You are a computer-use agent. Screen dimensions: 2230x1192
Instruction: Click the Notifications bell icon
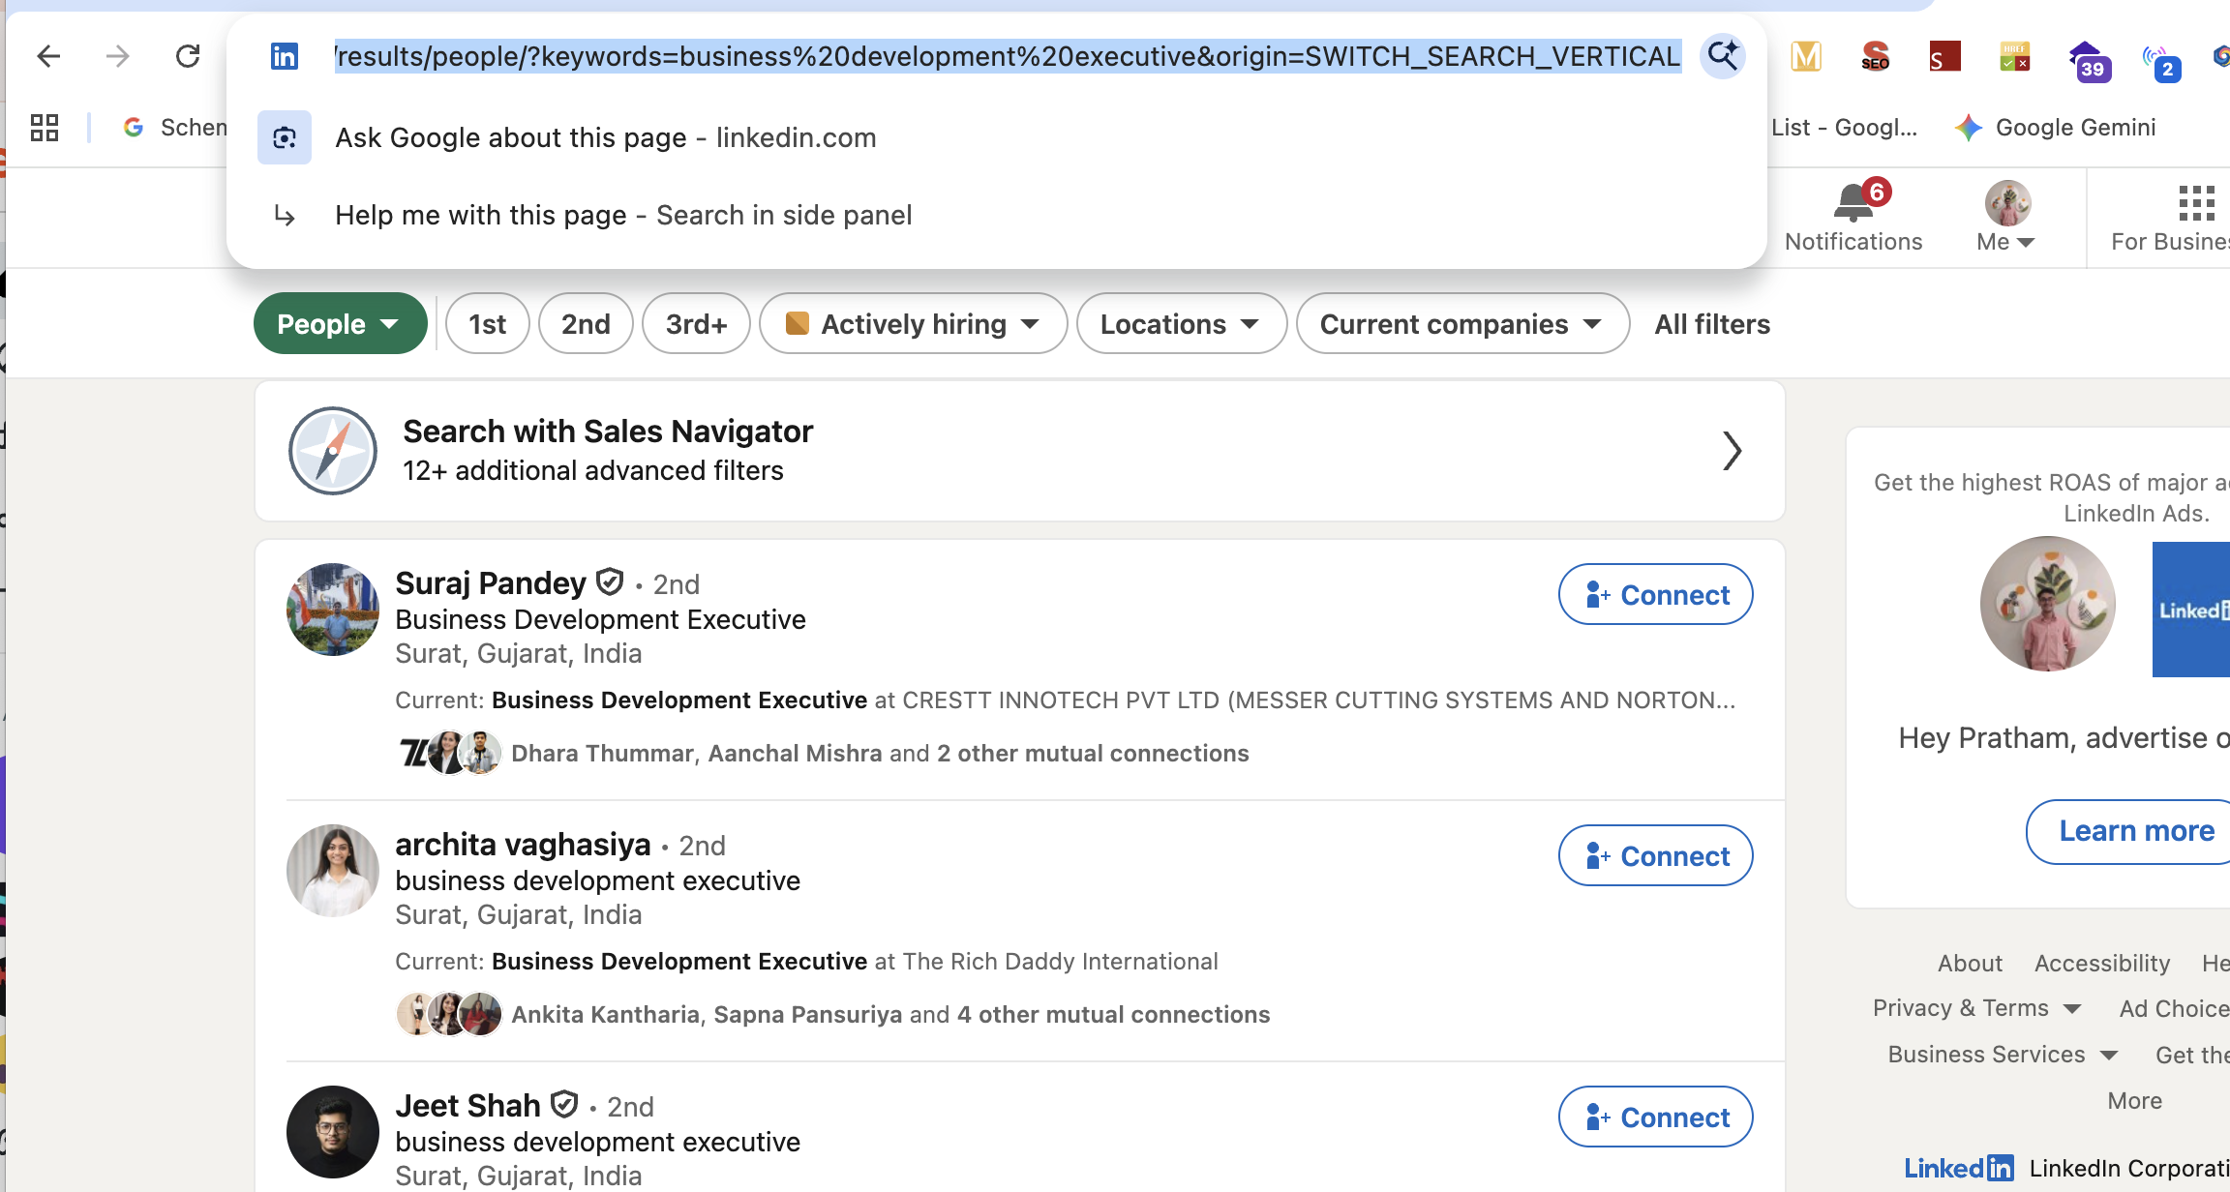click(x=1853, y=203)
